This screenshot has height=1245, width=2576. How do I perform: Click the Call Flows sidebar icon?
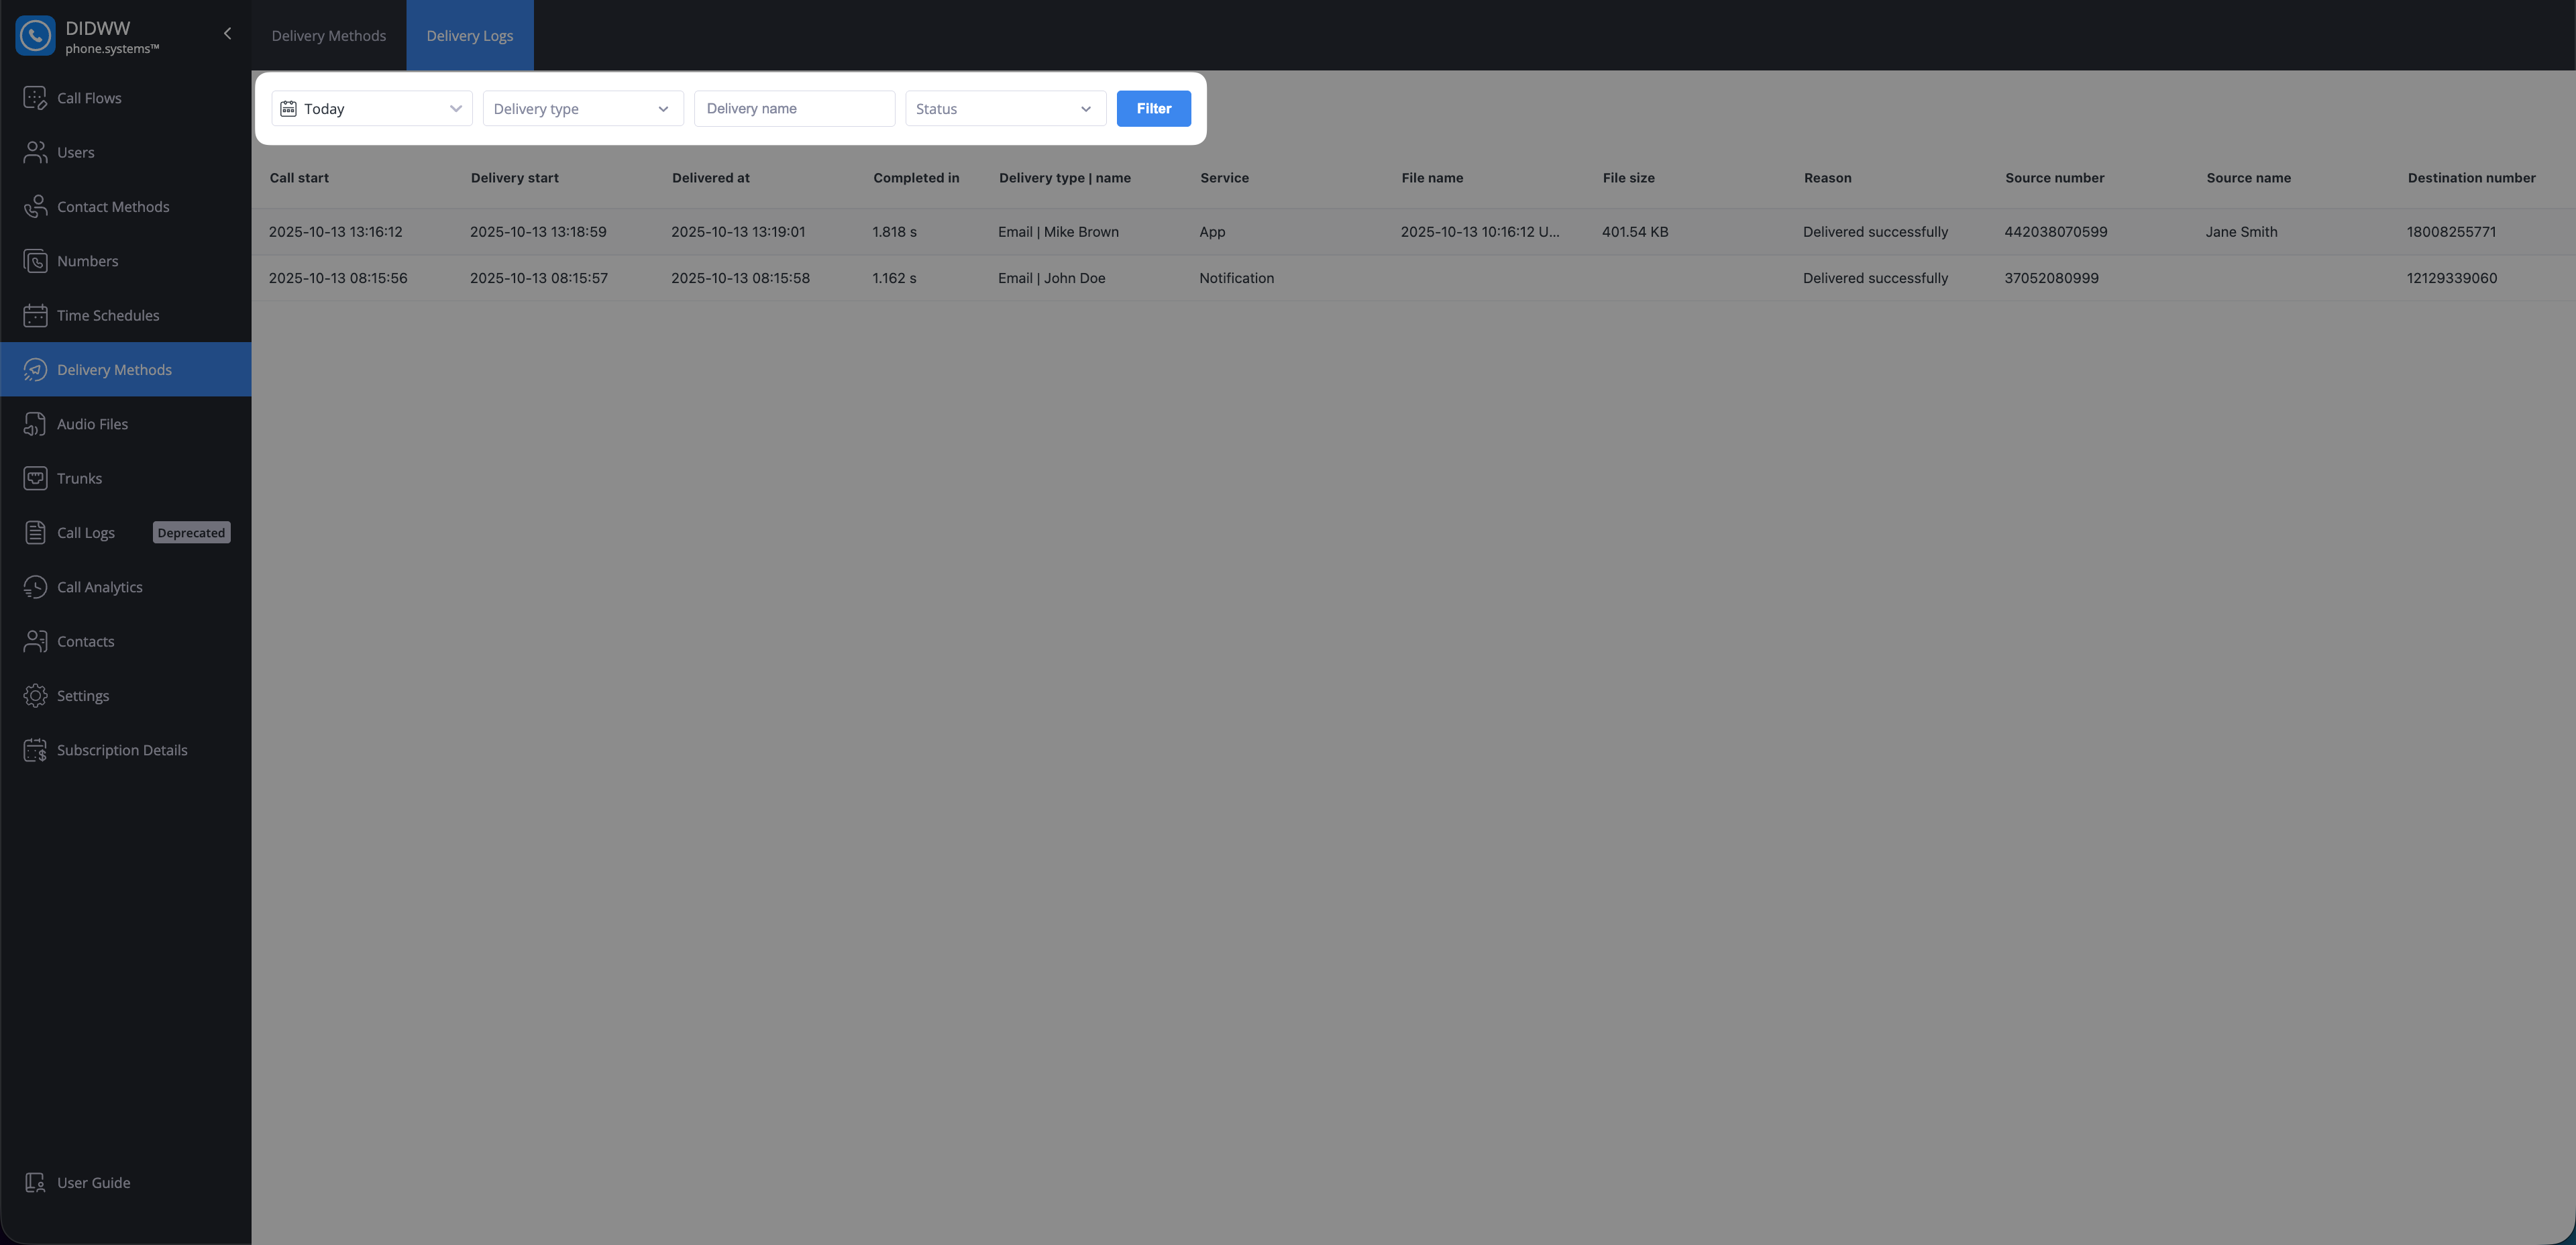point(35,98)
